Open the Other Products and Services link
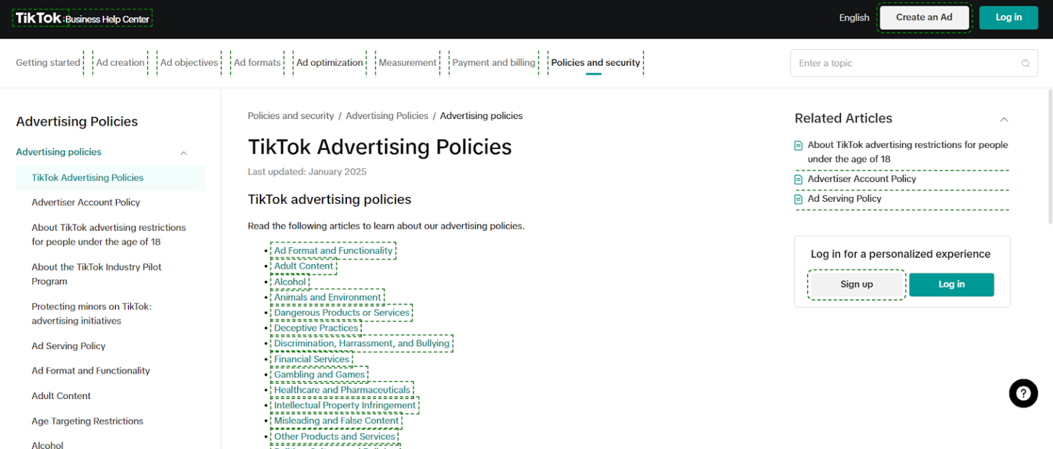Screen dimensions: 1053x449 click(x=335, y=437)
